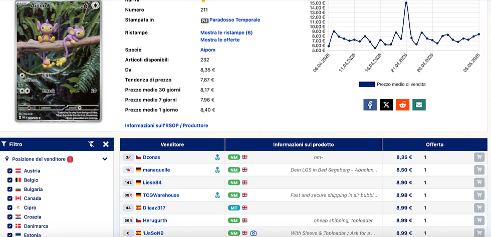Click Dzonas professional seller badge icon

click(x=217, y=157)
